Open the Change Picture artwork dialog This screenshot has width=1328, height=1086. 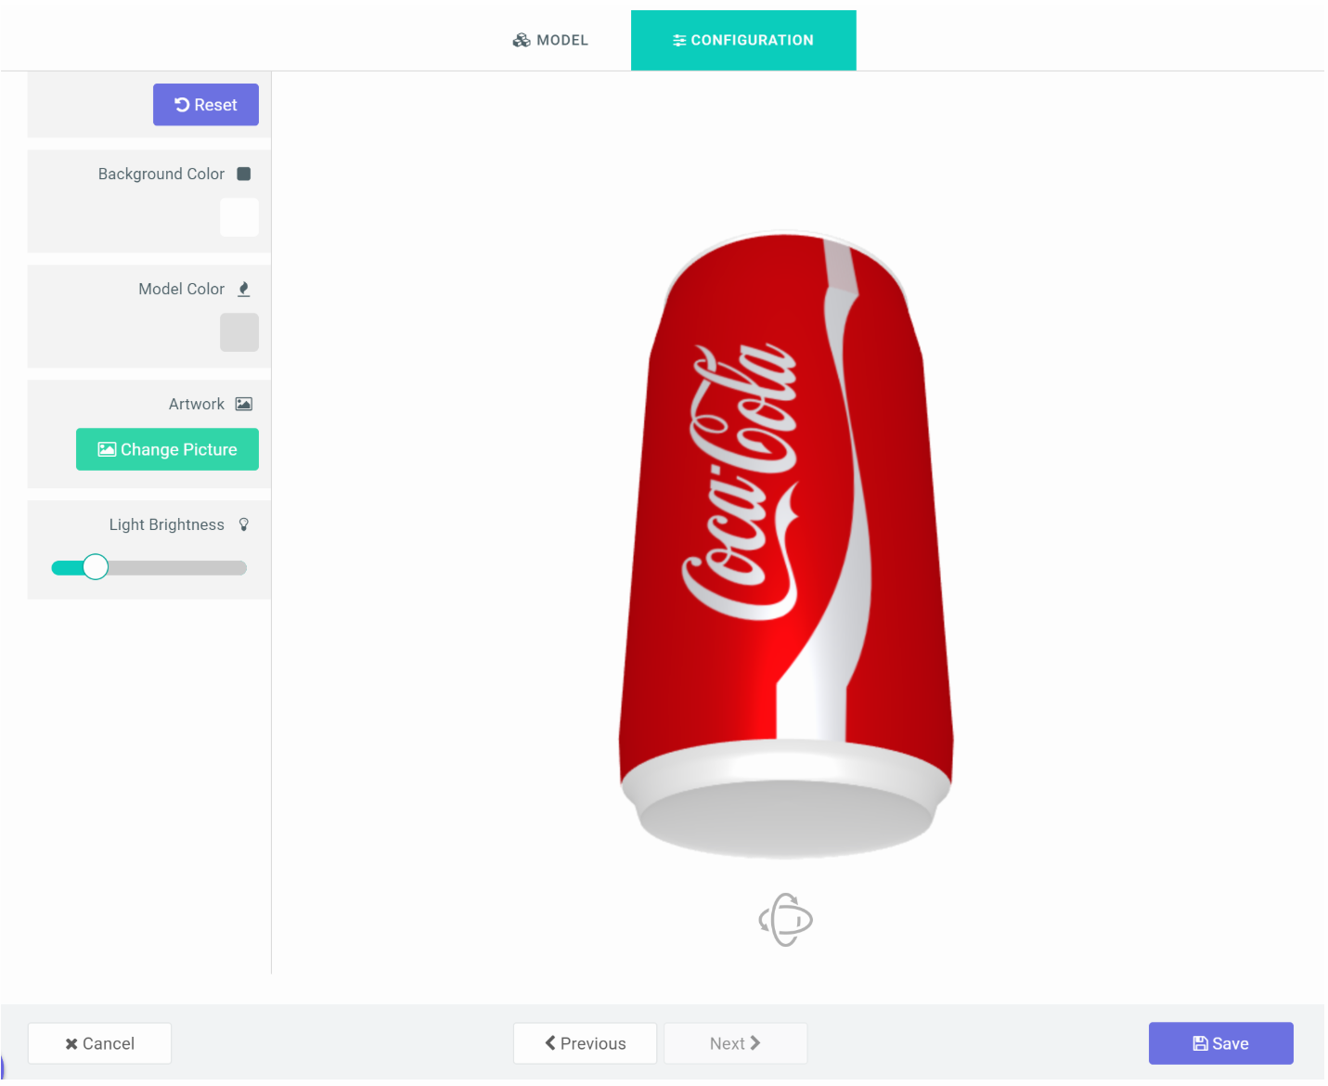pos(167,449)
